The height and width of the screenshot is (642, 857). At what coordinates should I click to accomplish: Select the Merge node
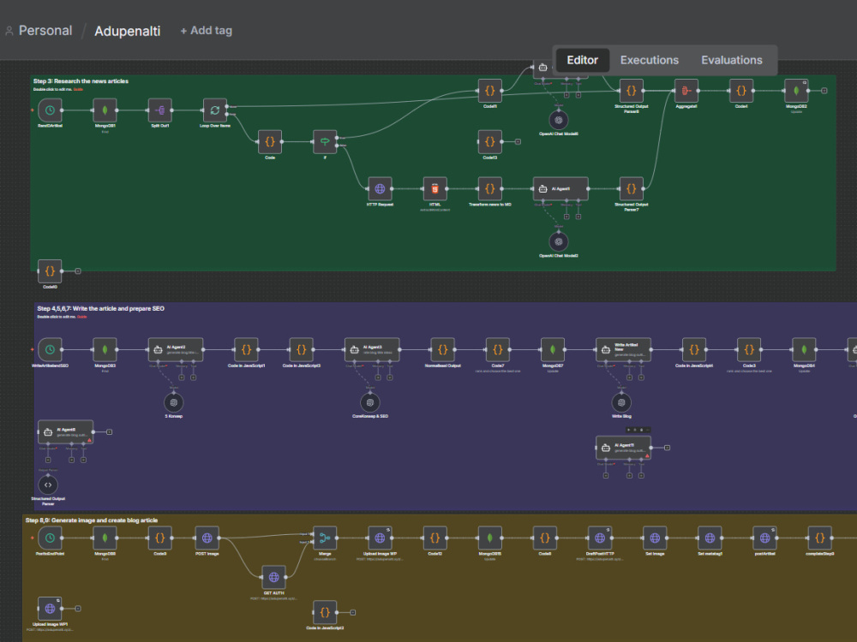325,538
